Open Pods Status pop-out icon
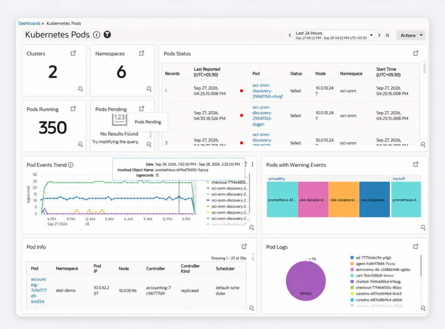445x329 pixels. [x=416, y=53]
